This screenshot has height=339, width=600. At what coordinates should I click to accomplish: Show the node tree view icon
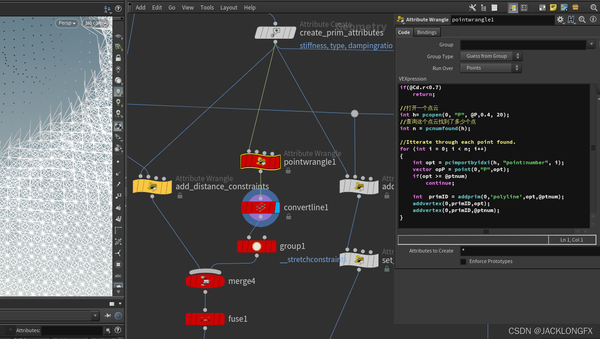point(484,7)
